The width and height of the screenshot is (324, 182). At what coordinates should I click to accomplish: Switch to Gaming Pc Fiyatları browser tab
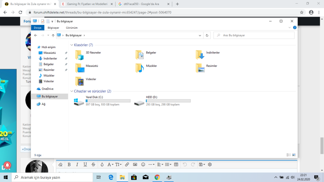click(x=87, y=4)
